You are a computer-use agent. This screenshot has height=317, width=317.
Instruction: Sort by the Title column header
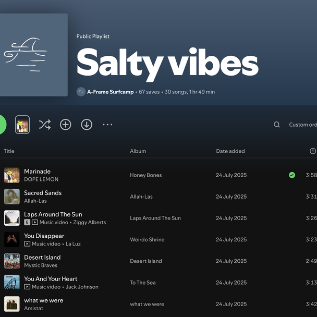[x=9, y=151]
